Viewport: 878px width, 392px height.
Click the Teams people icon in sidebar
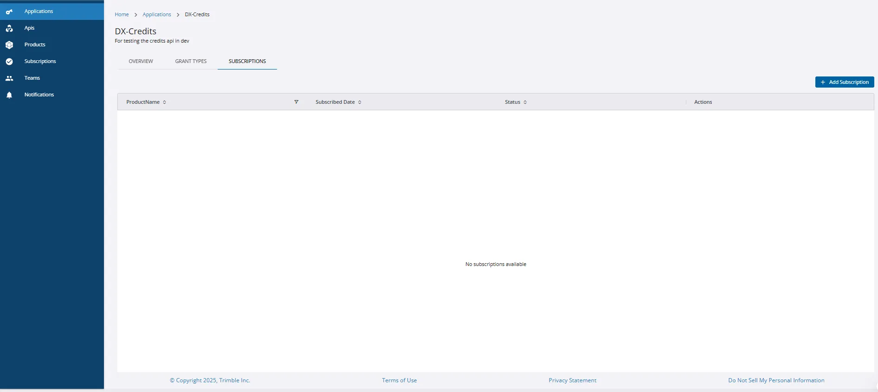click(9, 78)
